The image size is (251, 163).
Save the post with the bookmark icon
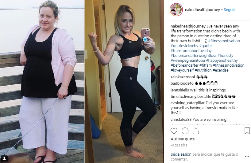tap(247, 131)
